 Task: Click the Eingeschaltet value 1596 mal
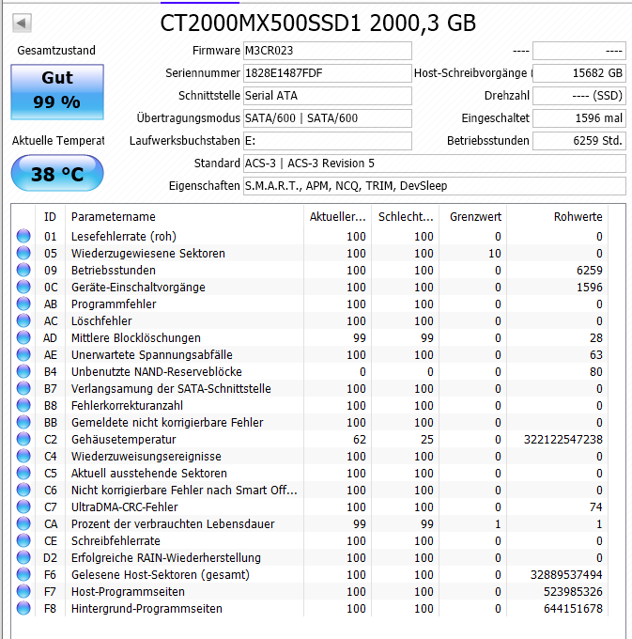click(579, 118)
